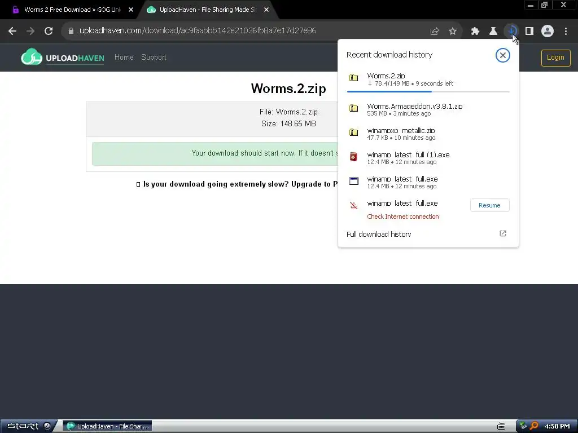Click the upgrade slow download text

[x=237, y=184]
